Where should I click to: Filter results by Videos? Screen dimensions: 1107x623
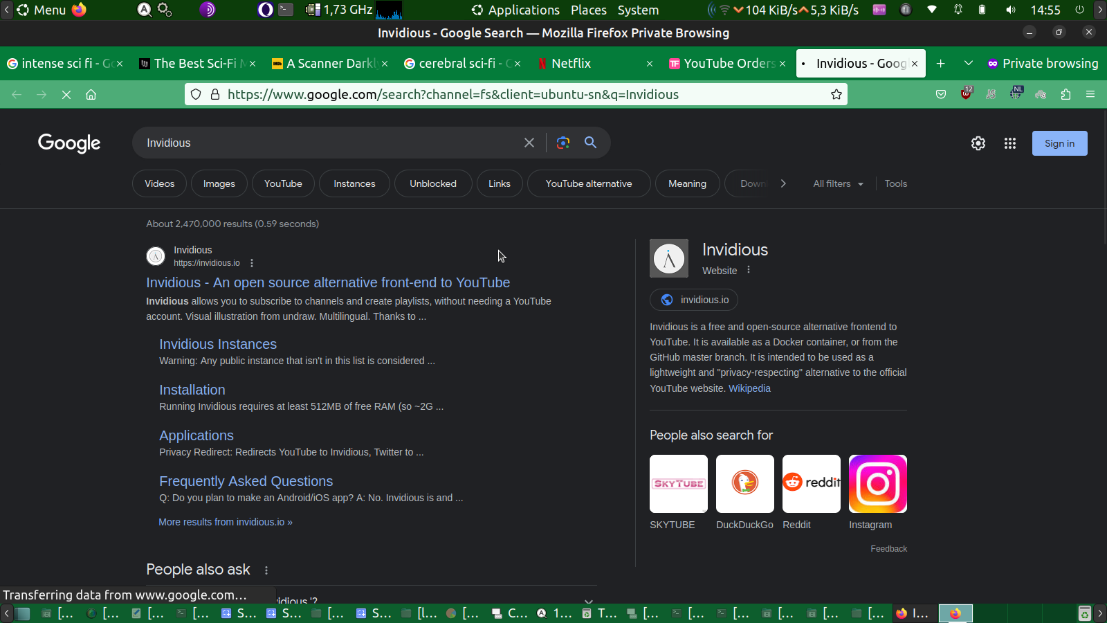coord(160,183)
